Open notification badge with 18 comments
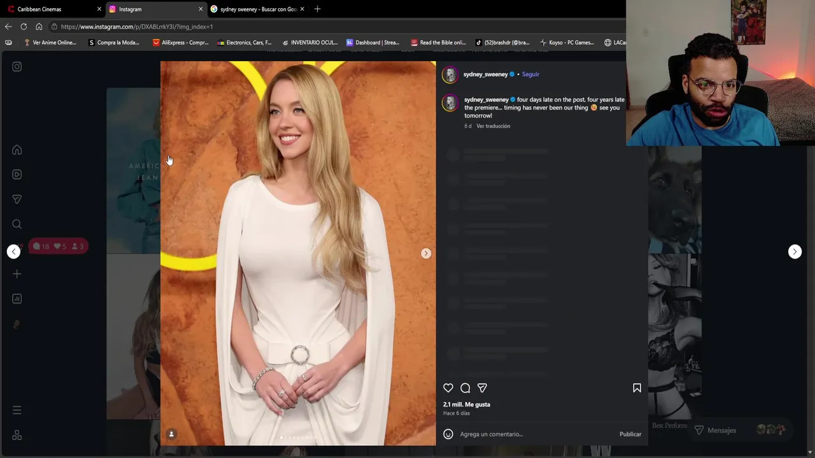The height and width of the screenshot is (458, 815). (x=58, y=246)
